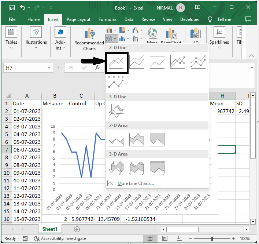Expand the formula bar

(x=252, y=67)
